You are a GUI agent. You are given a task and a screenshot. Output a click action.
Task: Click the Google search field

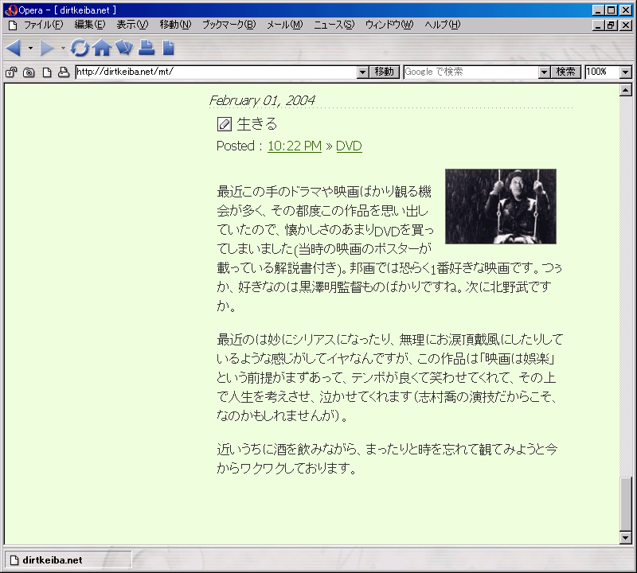coord(471,72)
